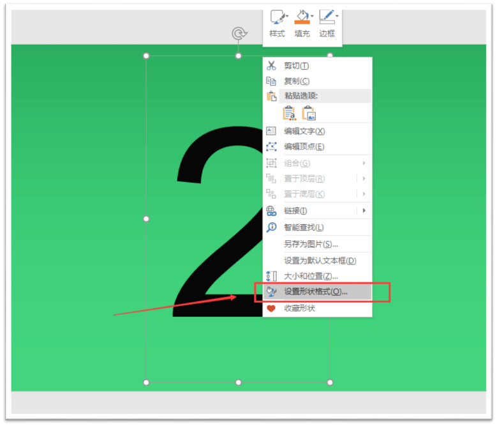Paste as picture option icon
Screen dimensions: 497x426
(x=309, y=113)
